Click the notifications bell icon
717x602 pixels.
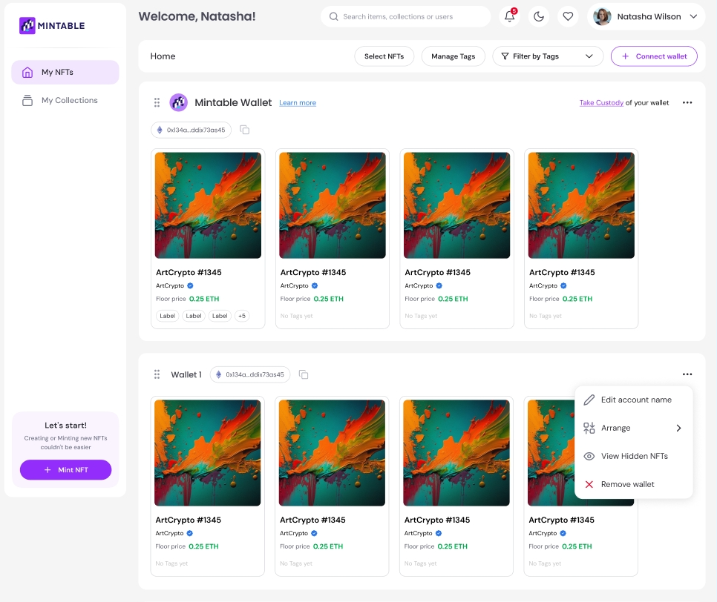tap(509, 16)
